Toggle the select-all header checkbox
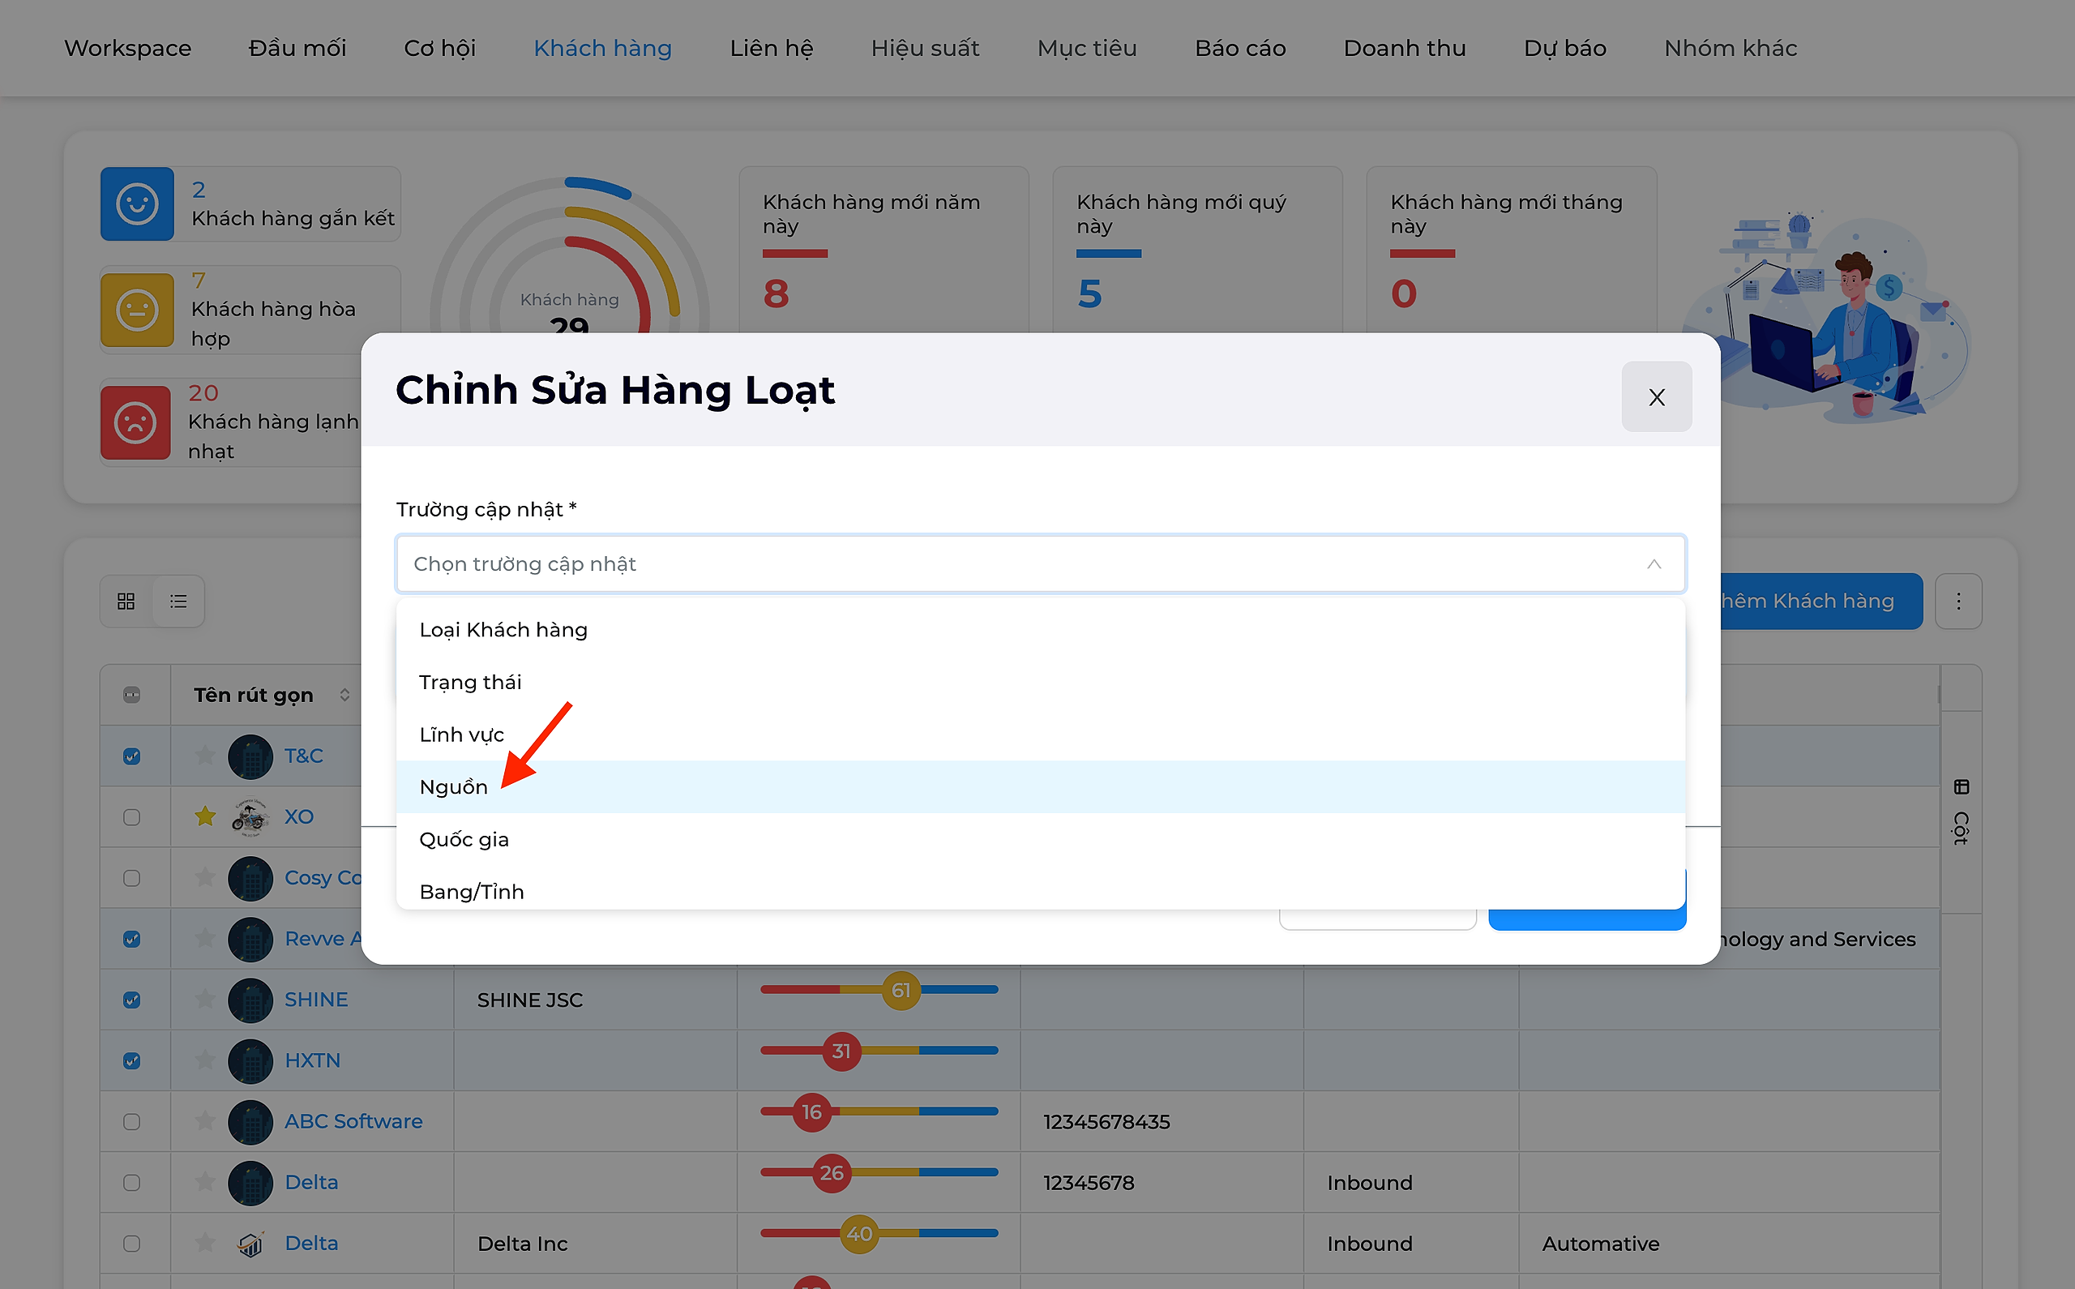This screenshot has width=2075, height=1289. click(131, 695)
